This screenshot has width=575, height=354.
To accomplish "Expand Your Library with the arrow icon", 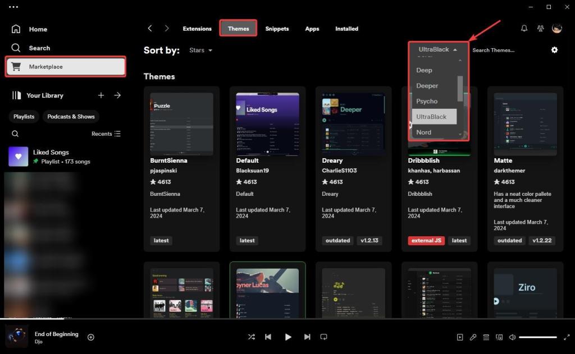I will pos(117,95).
